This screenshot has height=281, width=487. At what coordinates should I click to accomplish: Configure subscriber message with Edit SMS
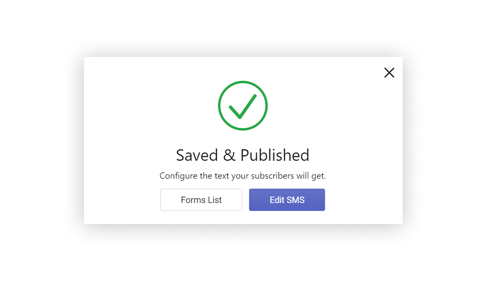click(287, 200)
